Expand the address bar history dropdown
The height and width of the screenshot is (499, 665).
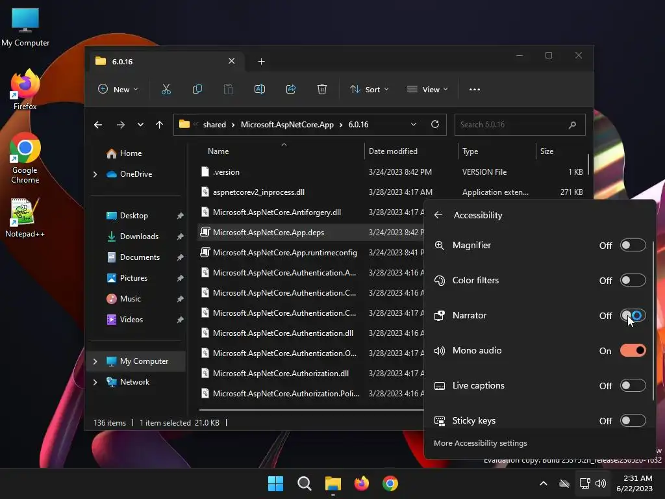(x=414, y=124)
